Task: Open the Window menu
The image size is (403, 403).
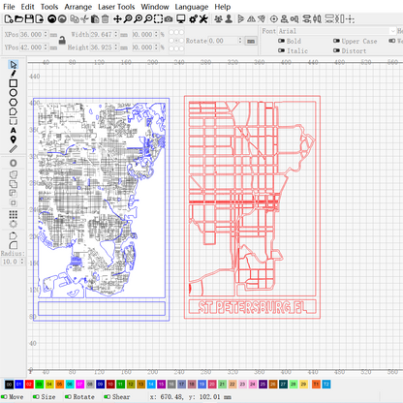Action: click(x=155, y=7)
